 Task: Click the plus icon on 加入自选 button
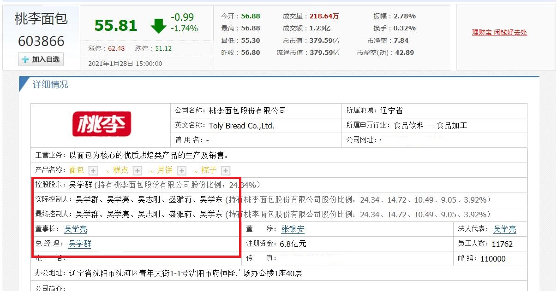tap(25, 60)
